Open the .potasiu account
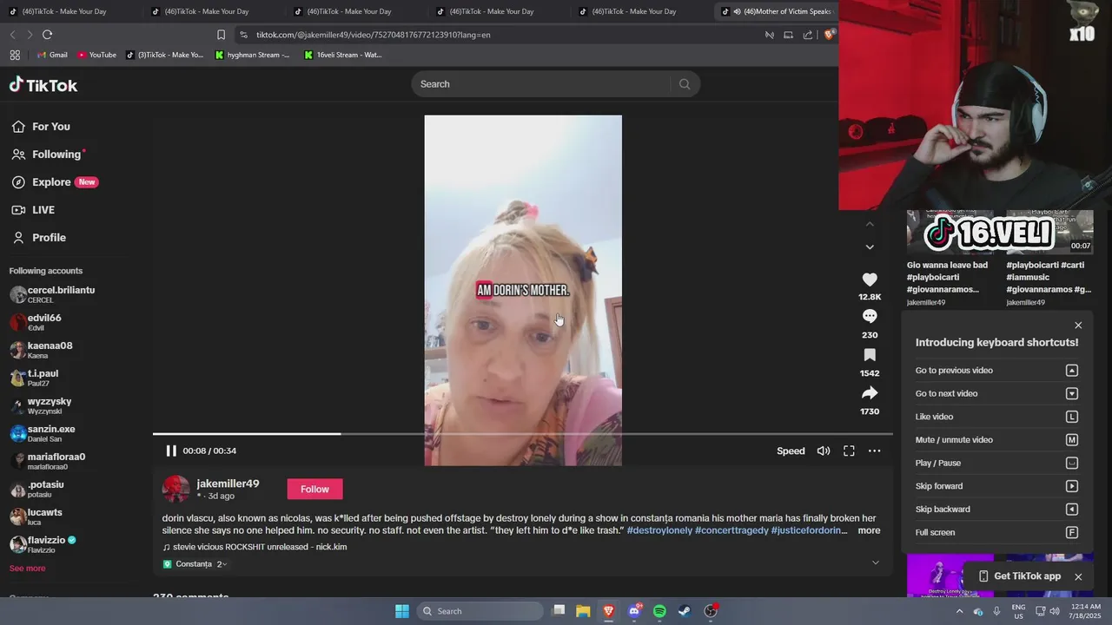Screen dimensions: 1112x625 click(37, 489)
